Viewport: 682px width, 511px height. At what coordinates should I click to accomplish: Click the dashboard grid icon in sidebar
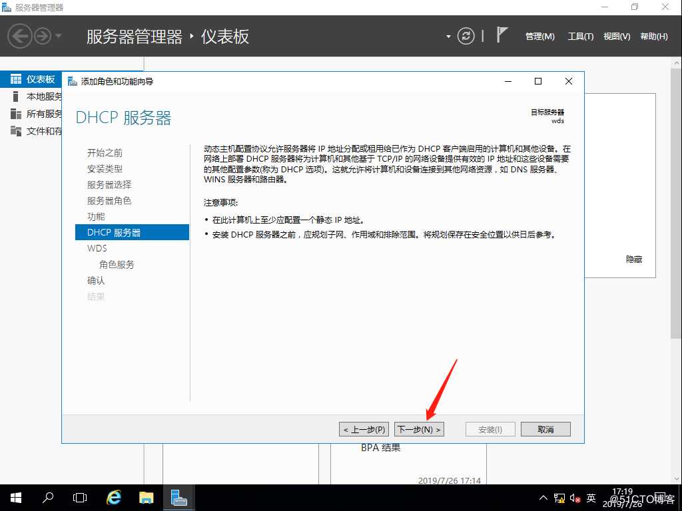(16, 79)
